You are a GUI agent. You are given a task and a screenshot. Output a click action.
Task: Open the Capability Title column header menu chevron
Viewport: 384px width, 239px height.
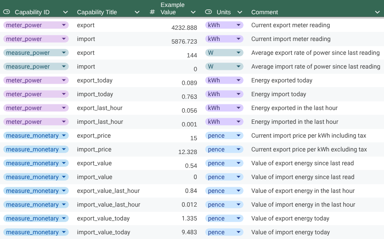pos(137,12)
